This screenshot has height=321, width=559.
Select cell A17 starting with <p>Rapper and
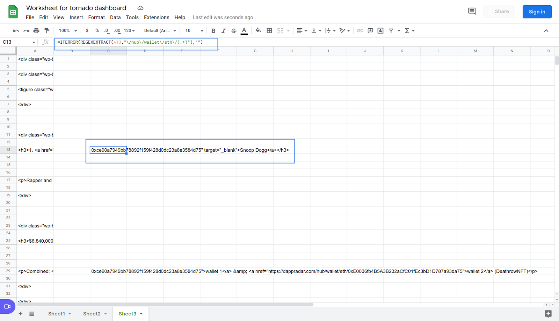35,180
